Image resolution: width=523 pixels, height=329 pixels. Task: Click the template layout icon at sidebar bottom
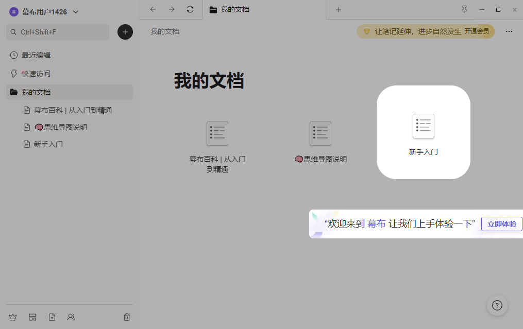(32, 317)
